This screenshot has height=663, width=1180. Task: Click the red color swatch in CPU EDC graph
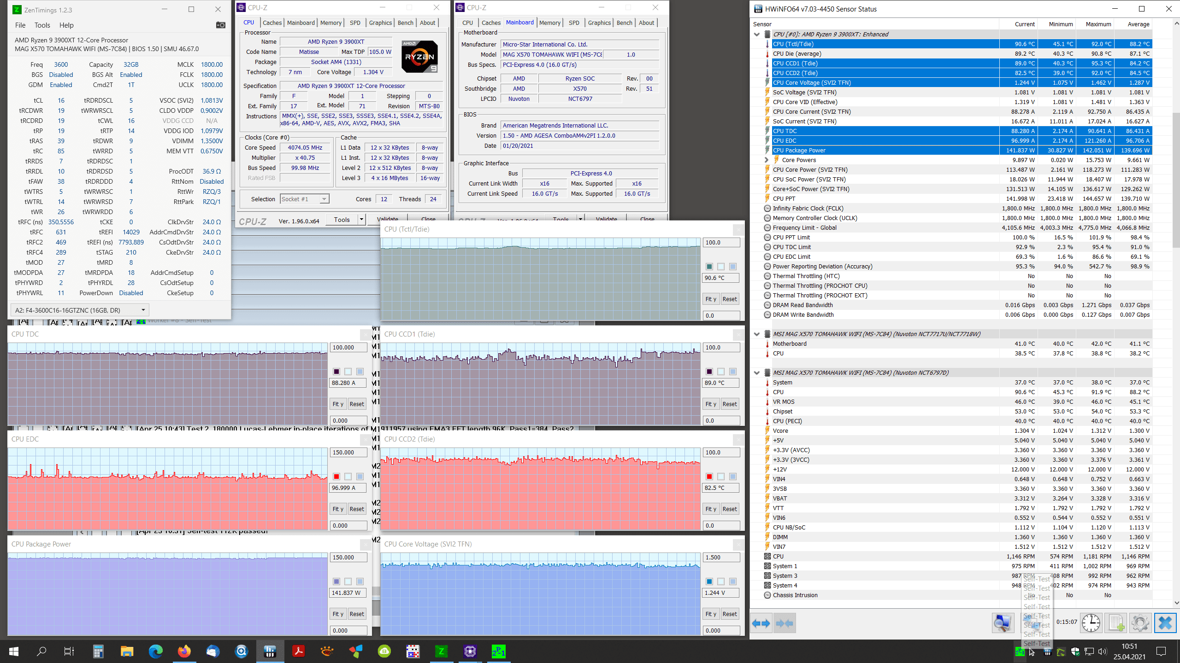click(x=336, y=477)
